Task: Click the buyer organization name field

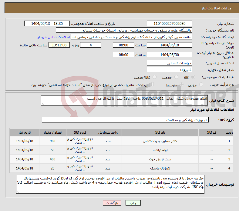Action: tap(124, 30)
